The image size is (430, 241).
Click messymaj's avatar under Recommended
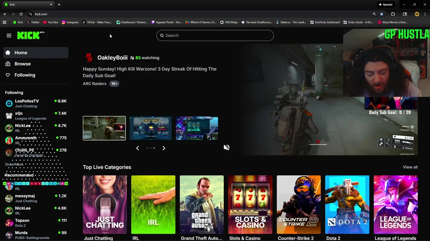pos(9,198)
